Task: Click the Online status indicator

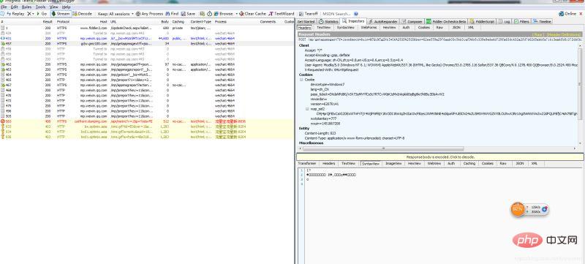Action: tap(568, 14)
